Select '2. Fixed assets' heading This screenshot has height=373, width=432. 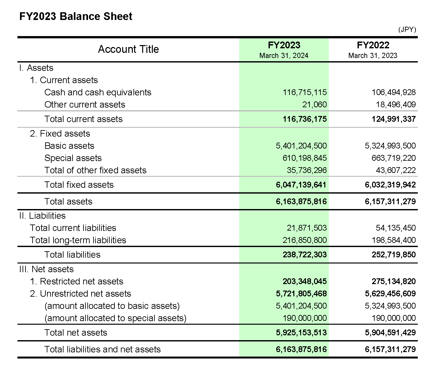tap(60, 134)
